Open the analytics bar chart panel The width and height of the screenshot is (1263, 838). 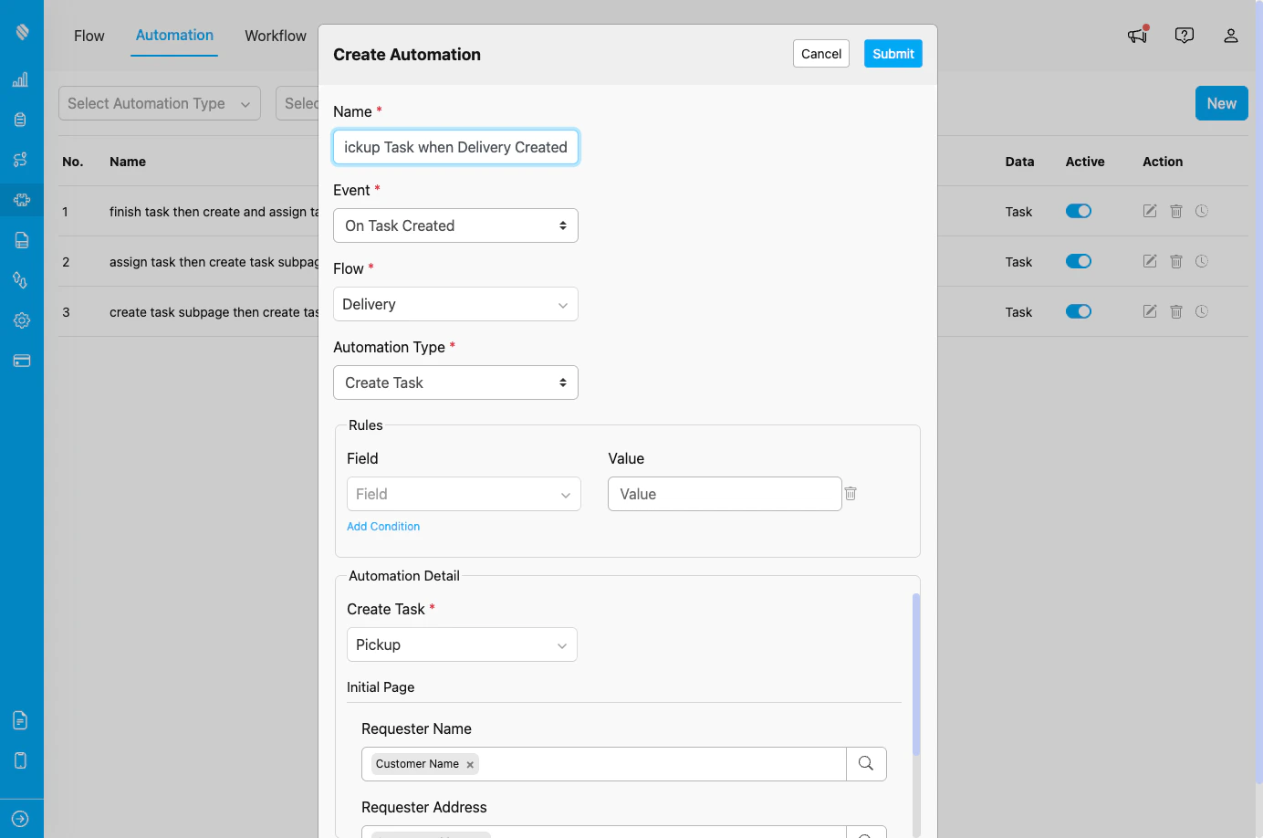click(20, 79)
